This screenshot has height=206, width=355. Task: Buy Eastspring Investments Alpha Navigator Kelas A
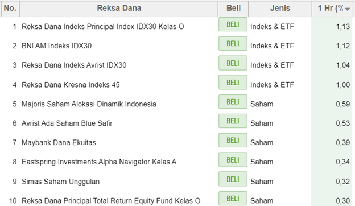click(x=233, y=160)
